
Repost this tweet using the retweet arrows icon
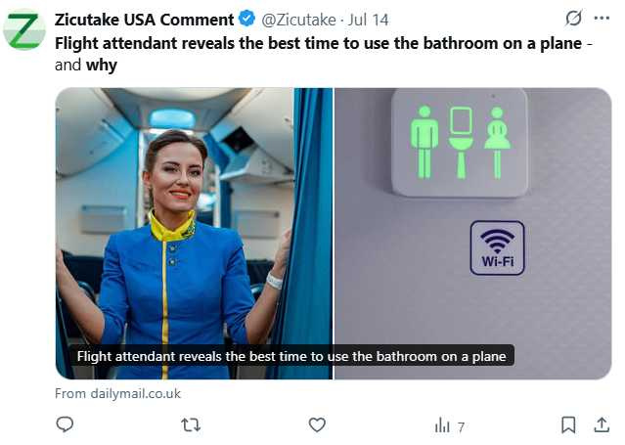(191, 425)
